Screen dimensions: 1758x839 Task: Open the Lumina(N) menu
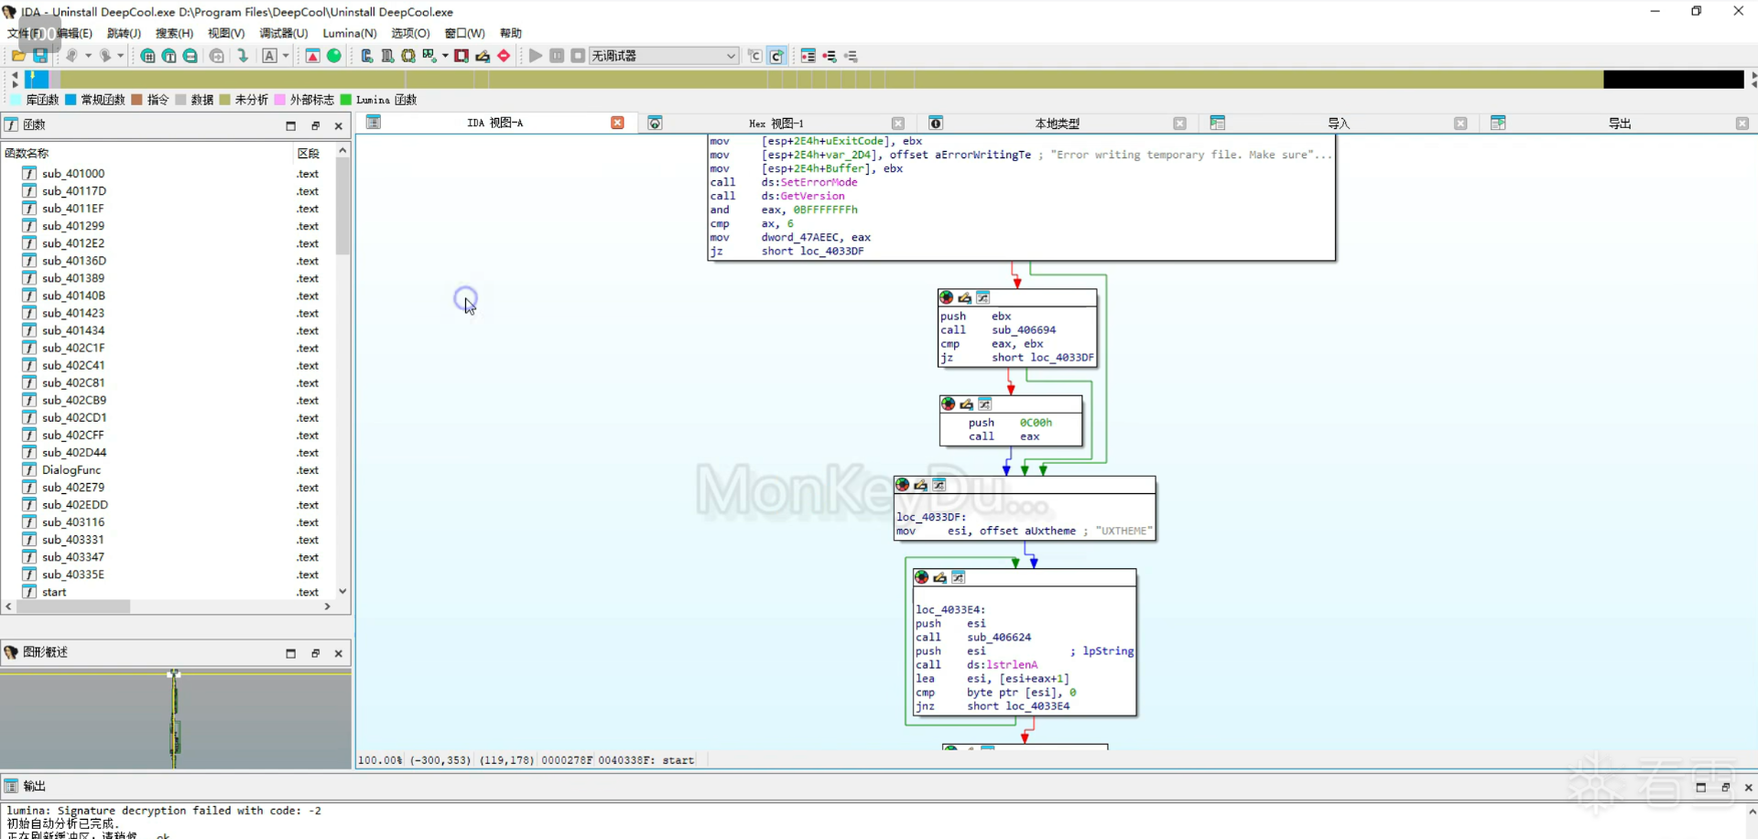[x=350, y=33]
